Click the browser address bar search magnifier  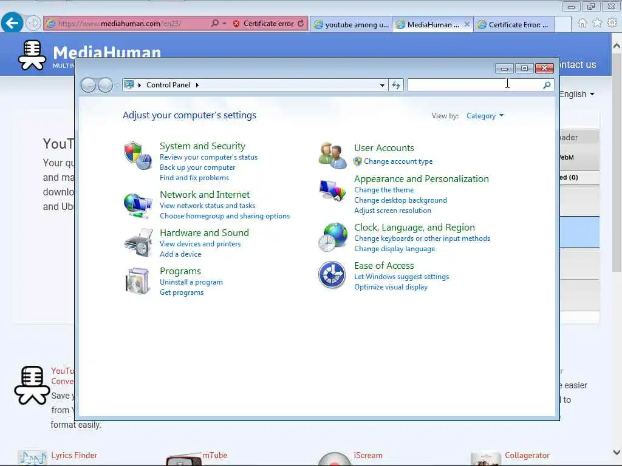pos(214,24)
